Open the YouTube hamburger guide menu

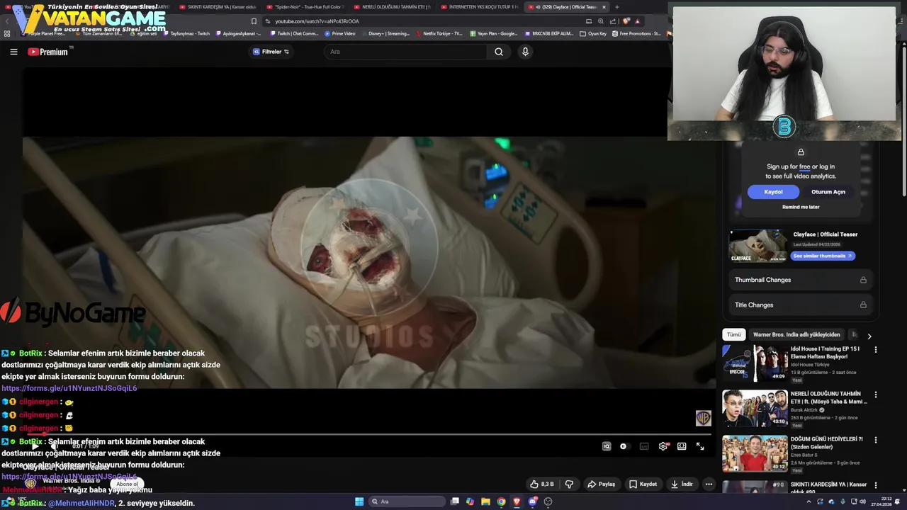[x=13, y=52]
